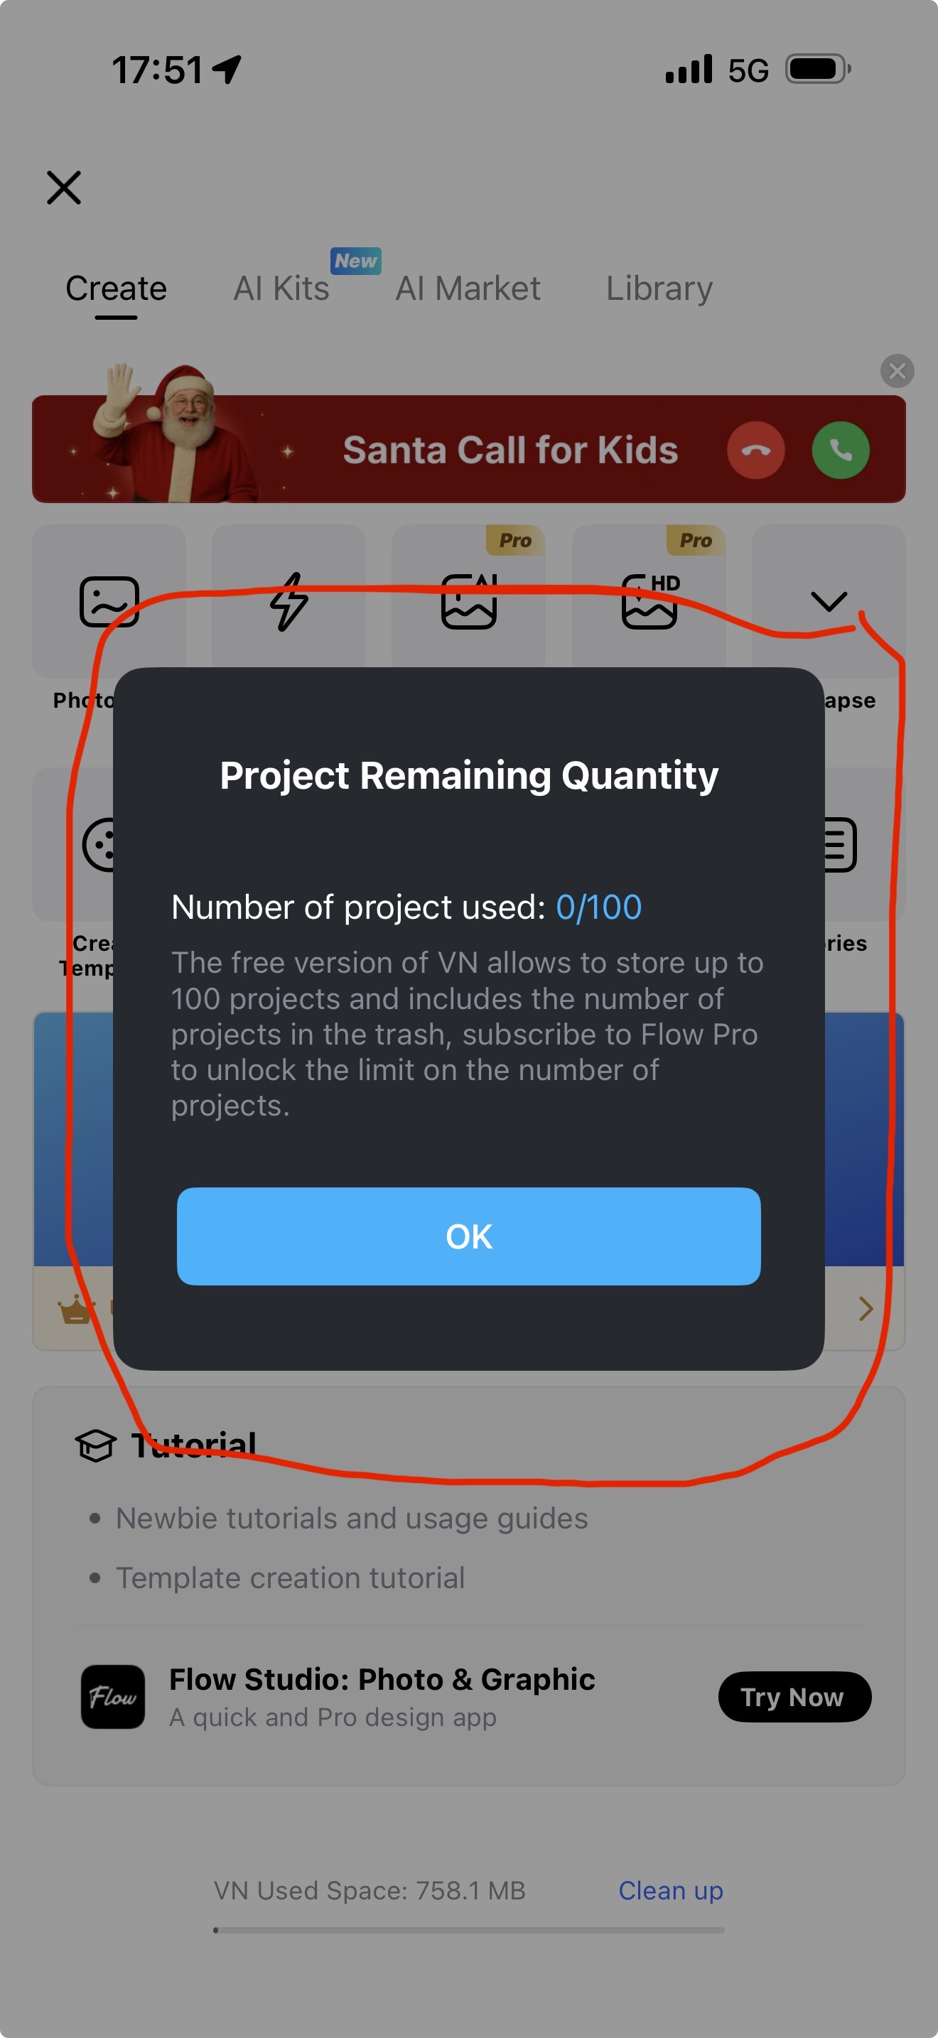This screenshot has width=938, height=2038.
Task: Select the lightning bolt quick tool
Action: tap(289, 601)
